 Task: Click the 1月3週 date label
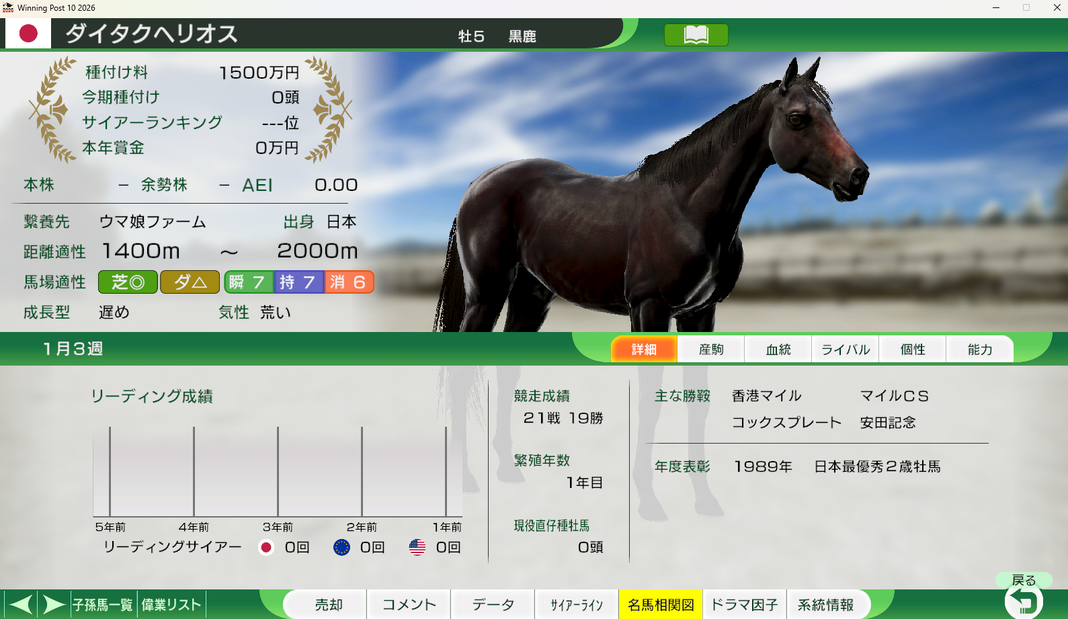point(73,349)
